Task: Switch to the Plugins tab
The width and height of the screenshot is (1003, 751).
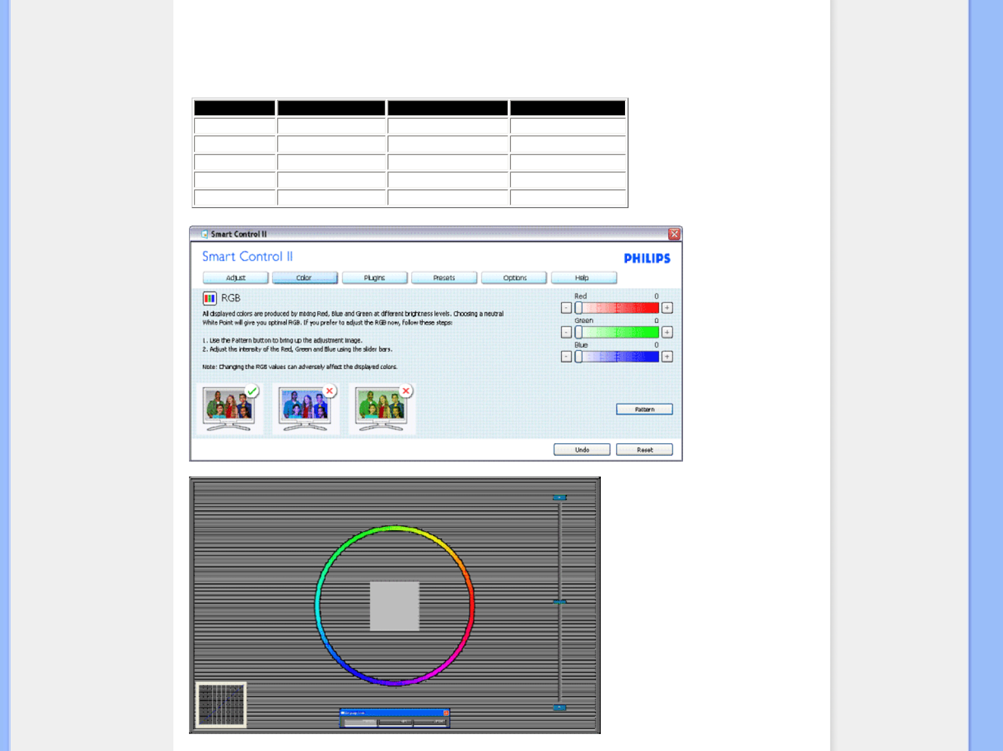Action: 374,278
